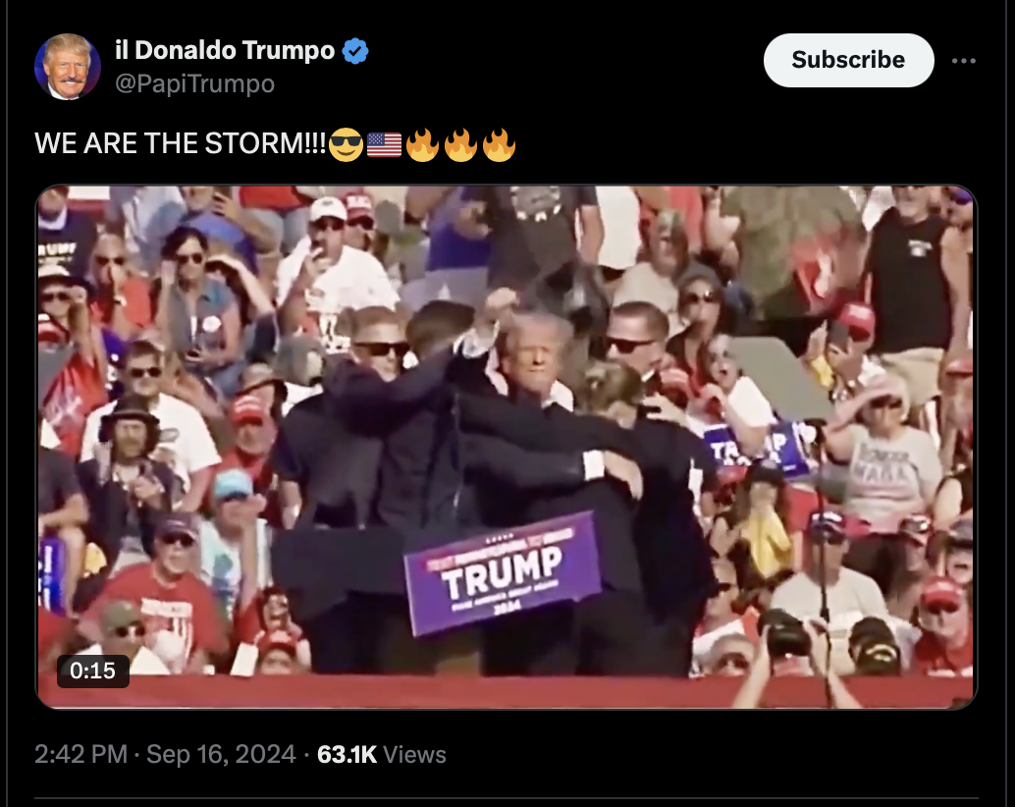Open the three-dot more options menu
This screenshot has height=807, width=1015.
point(963,61)
